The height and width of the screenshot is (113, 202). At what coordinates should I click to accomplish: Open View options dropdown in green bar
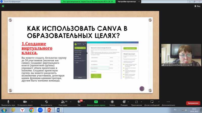128,2
